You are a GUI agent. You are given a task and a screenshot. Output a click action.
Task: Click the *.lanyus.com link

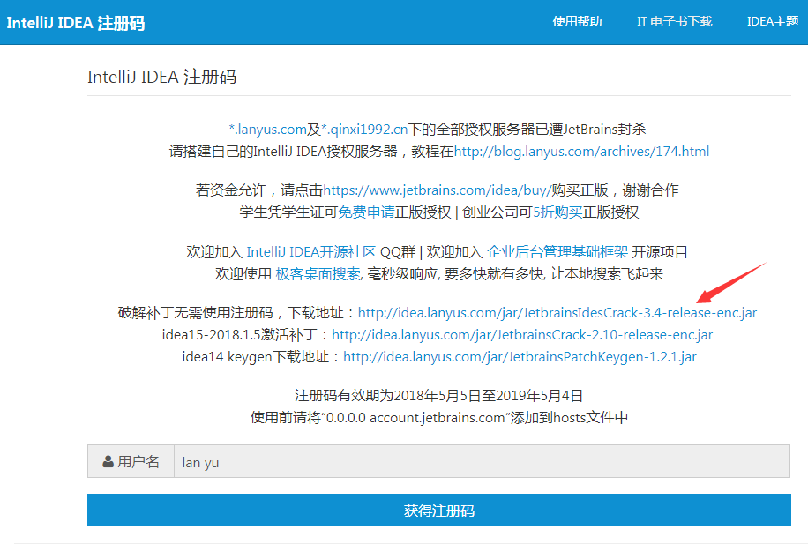(268, 130)
